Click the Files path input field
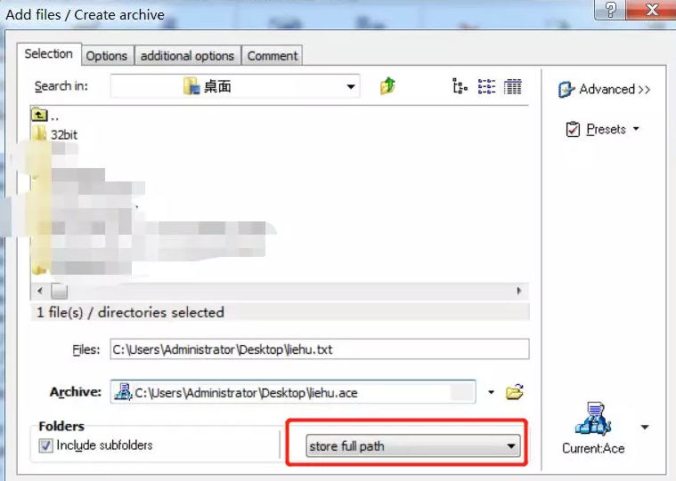This screenshot has width=676, height=481. point(319,349)
